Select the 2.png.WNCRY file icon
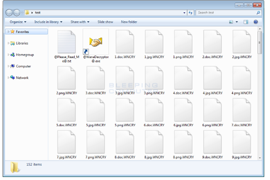The image size is (270, 180). point(67,78)
